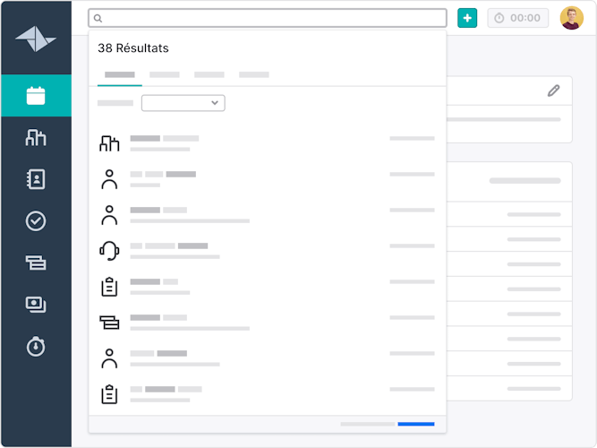Switch to the second results tab
This screenshot has width=597, height=448.
tap(165, 75)
